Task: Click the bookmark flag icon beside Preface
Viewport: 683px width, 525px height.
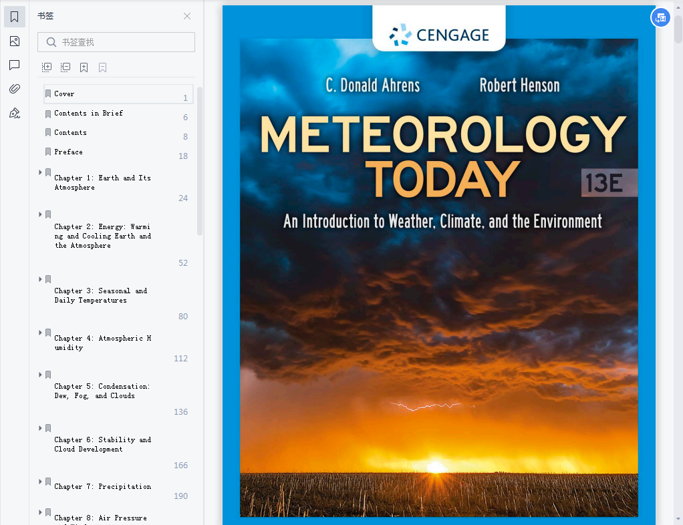Action: coord(48,152)
